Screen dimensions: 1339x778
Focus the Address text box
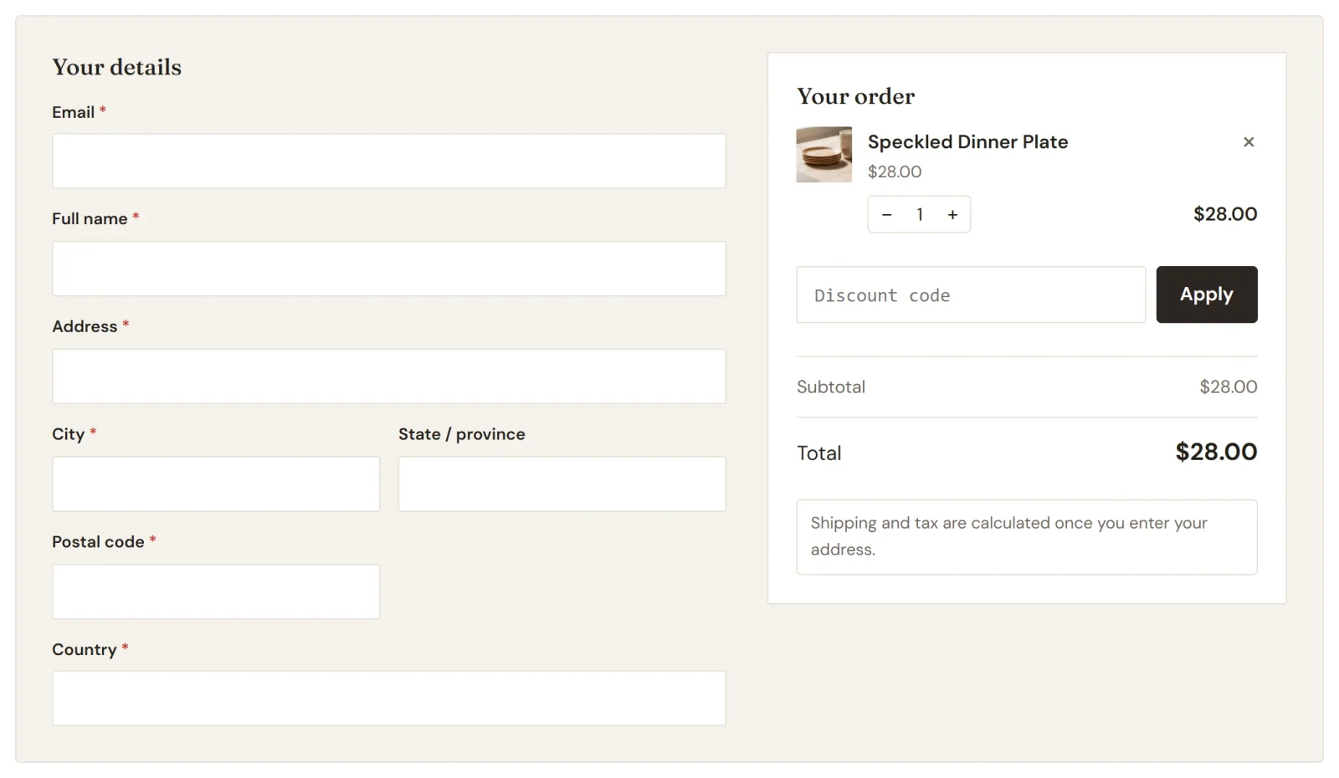coord(389,376)
